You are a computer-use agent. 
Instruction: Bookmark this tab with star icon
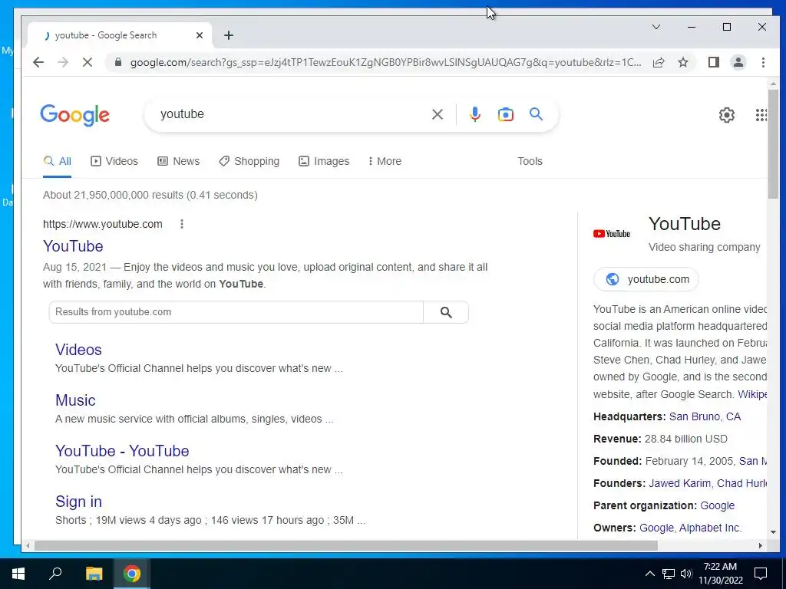682,62
